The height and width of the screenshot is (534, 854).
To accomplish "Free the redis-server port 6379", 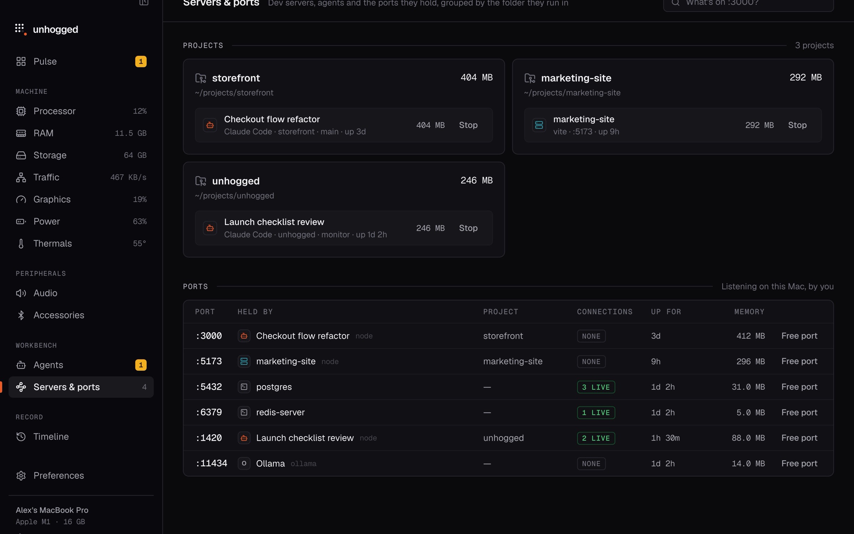I will click(799, 412).
